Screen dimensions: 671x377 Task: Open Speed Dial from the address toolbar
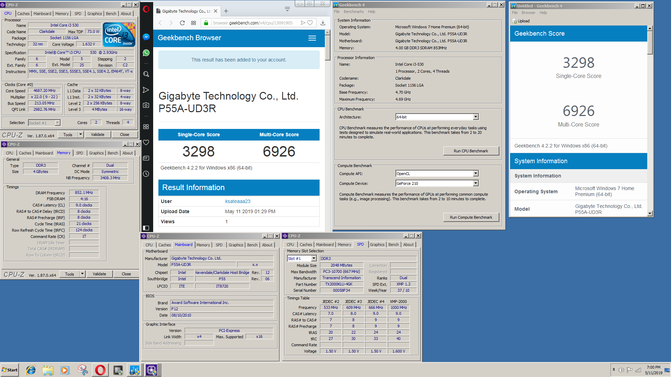[193, 23]
